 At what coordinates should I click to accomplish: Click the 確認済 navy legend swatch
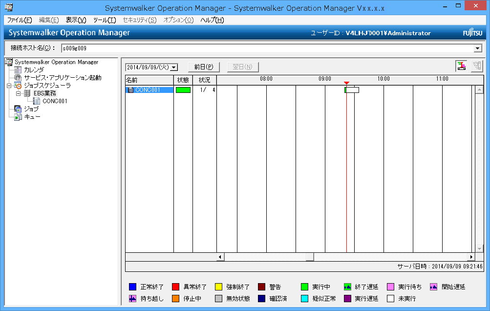click(261, 298)
